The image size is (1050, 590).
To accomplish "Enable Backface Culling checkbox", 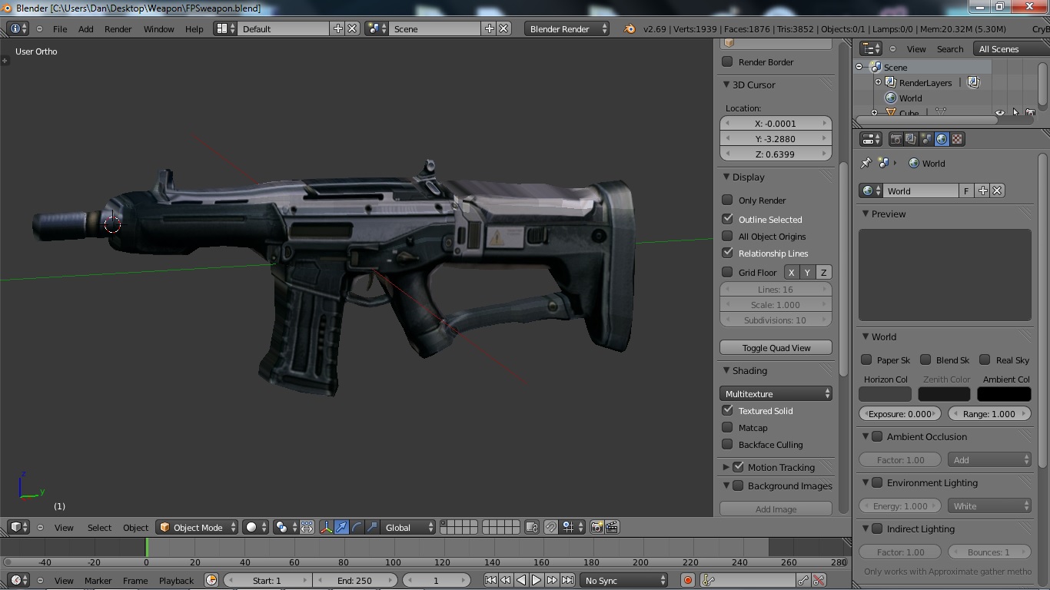I will pyautogui.click(x=727, y=444).
